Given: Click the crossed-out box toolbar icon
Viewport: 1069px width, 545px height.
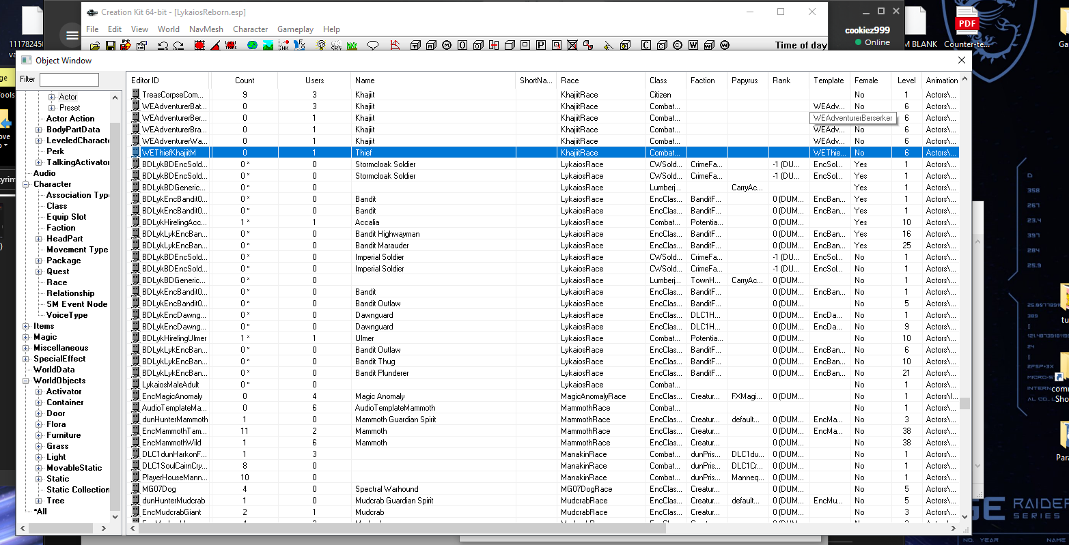Looking at the screenshot, I should (572, 46).
